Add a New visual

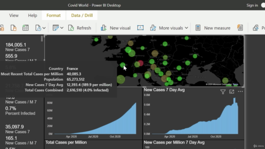pos(116,28)
